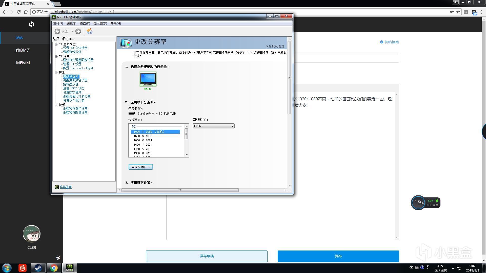Open the 系统信息 link
Screen dimensions: 486x273
pos(66,187)
